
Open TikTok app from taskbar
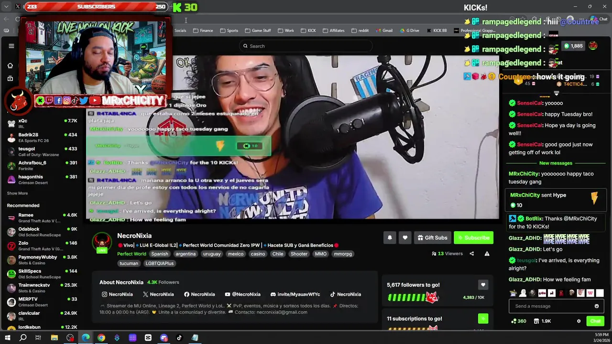[179, 338]
